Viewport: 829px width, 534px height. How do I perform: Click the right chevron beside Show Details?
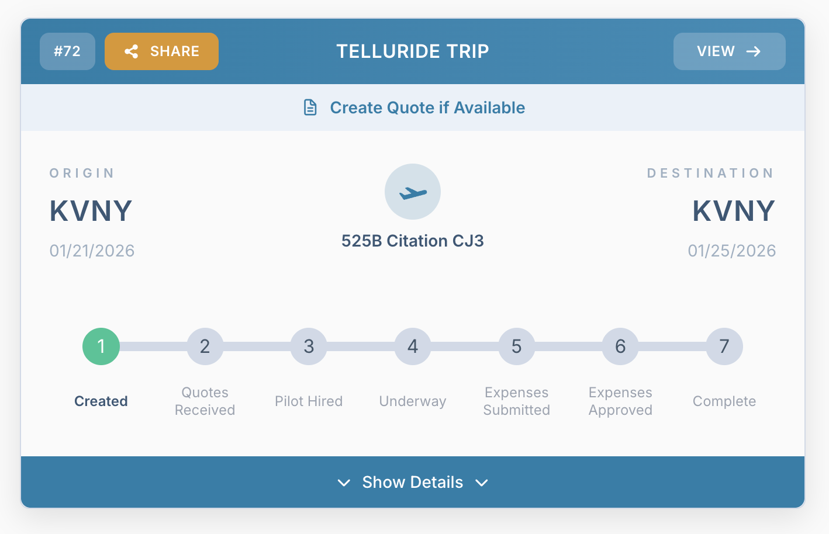tap(482, 483)
